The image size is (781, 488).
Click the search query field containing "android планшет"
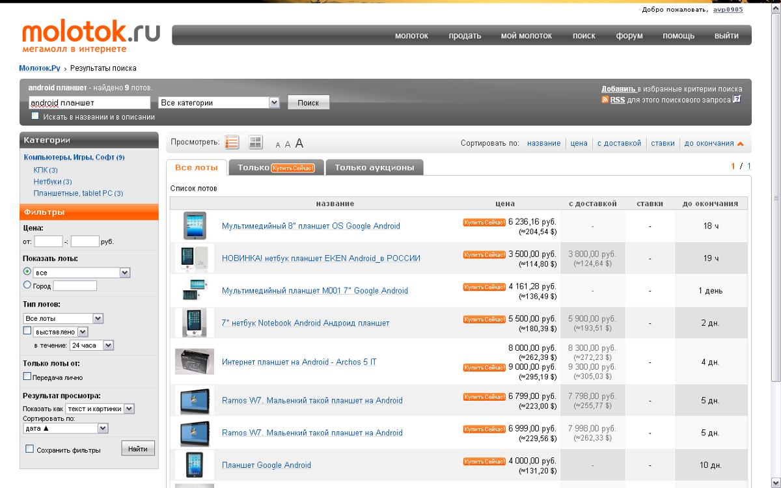point(90,103)
